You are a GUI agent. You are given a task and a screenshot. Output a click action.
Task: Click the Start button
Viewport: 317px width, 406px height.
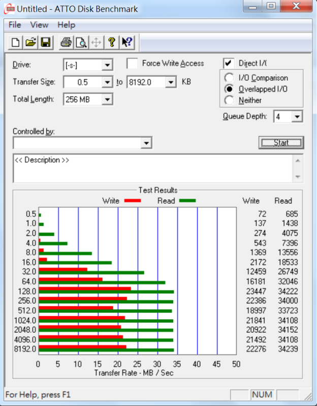[281, 143]
